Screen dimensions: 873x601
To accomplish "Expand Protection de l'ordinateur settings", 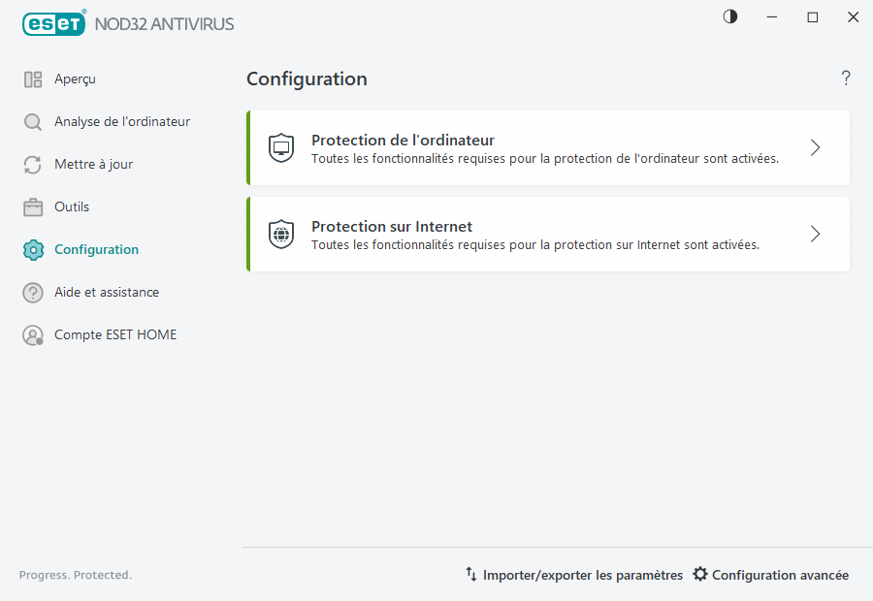I will tap(815, 147).
